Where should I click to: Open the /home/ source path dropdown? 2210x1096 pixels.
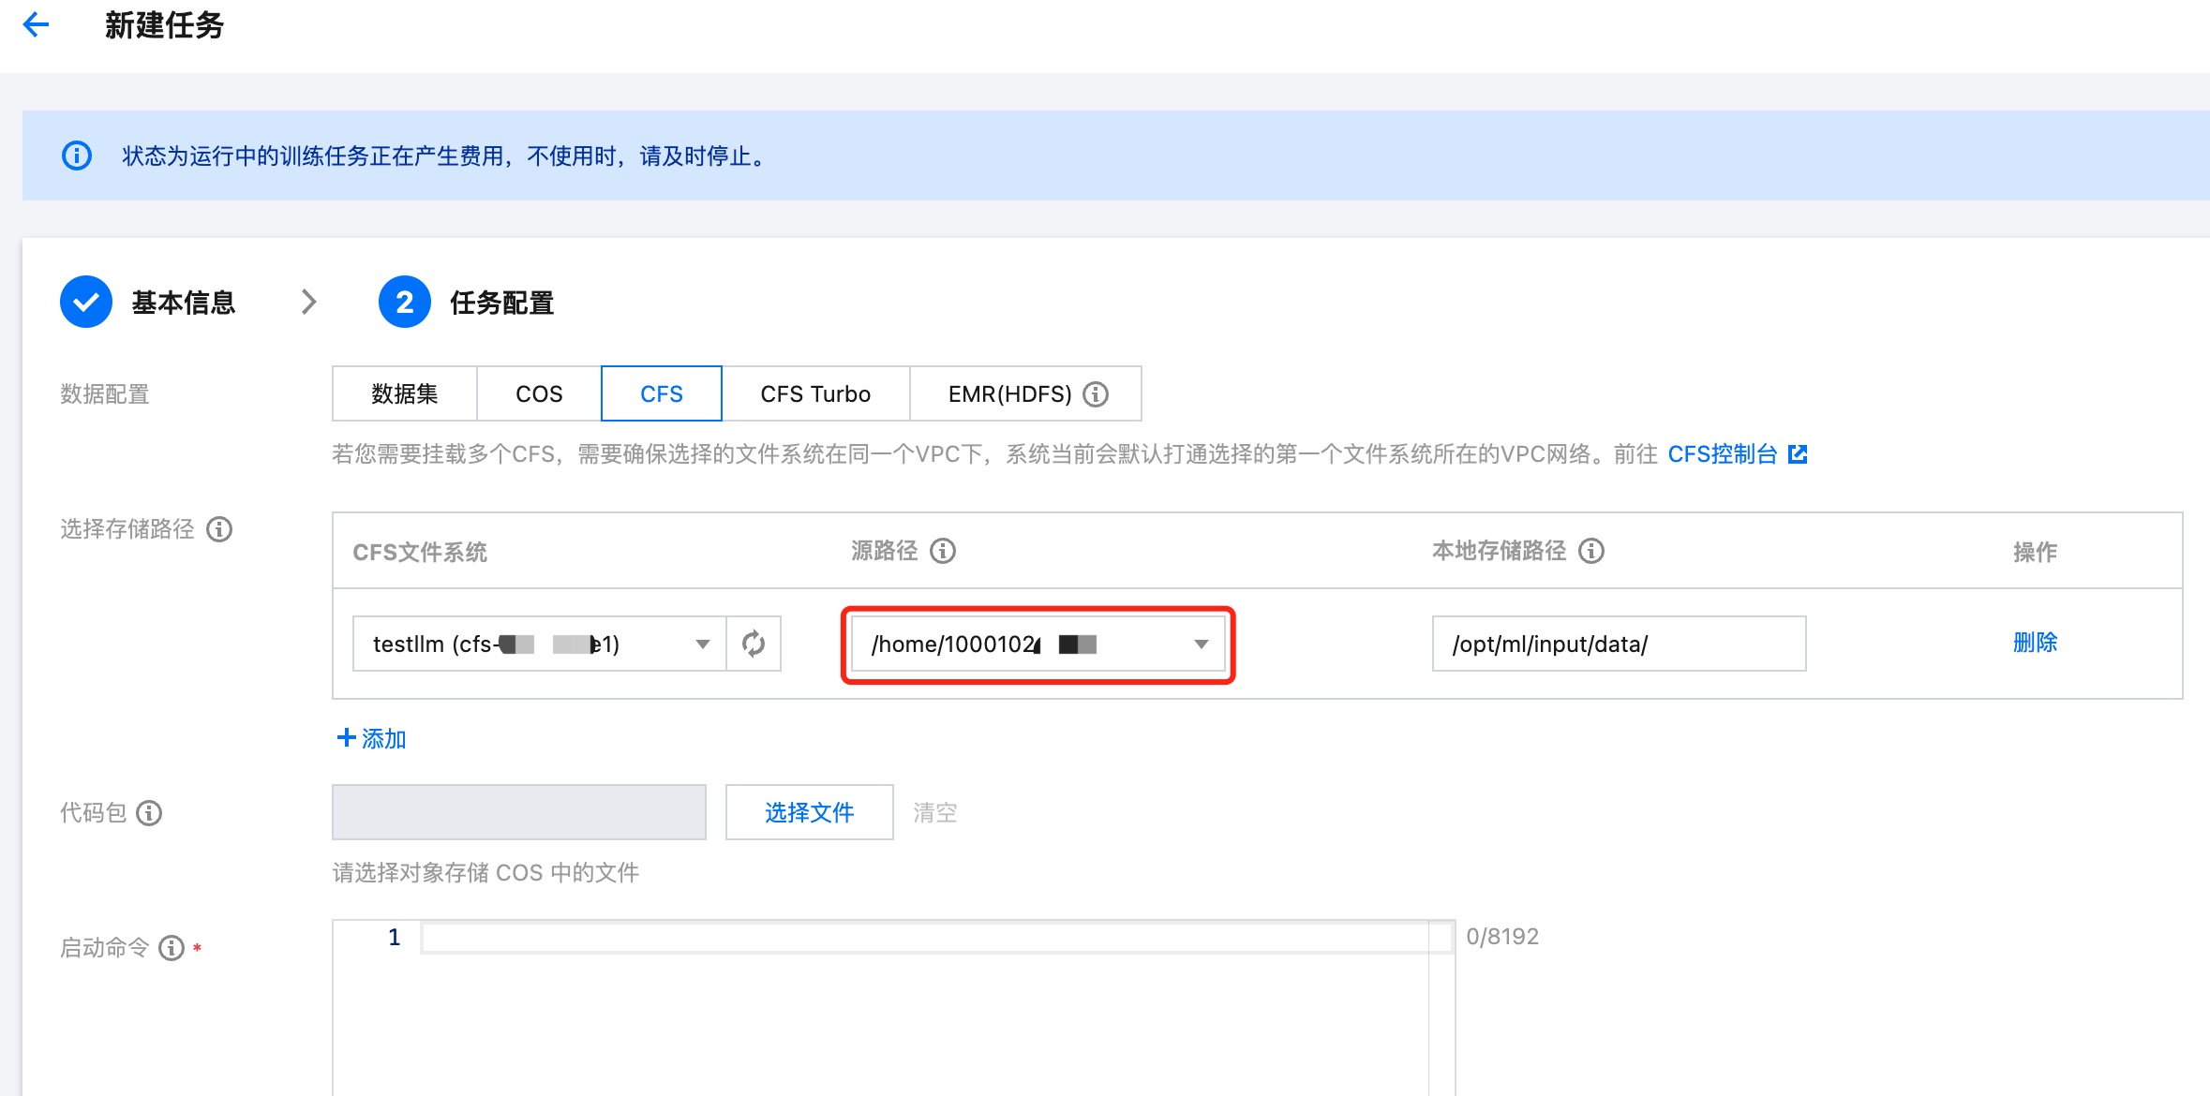click(x=1038, y=644)
